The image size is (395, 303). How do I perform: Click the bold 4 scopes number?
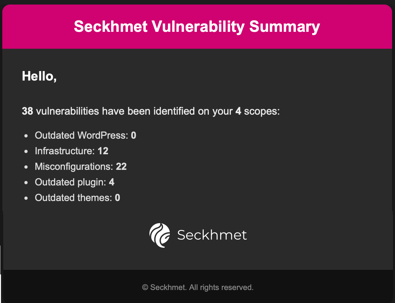coord(238,111)
